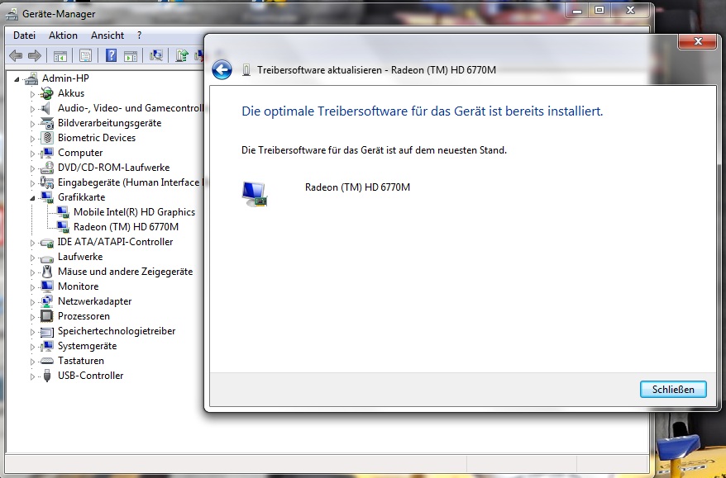Collapse the Grafikkarte category
Image resolution: width=726 pixels, height=478 pixels.
pos(32,198)
